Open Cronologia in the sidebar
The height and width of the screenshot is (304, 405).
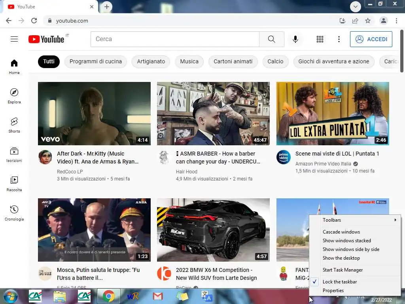(x=14, y=213)
